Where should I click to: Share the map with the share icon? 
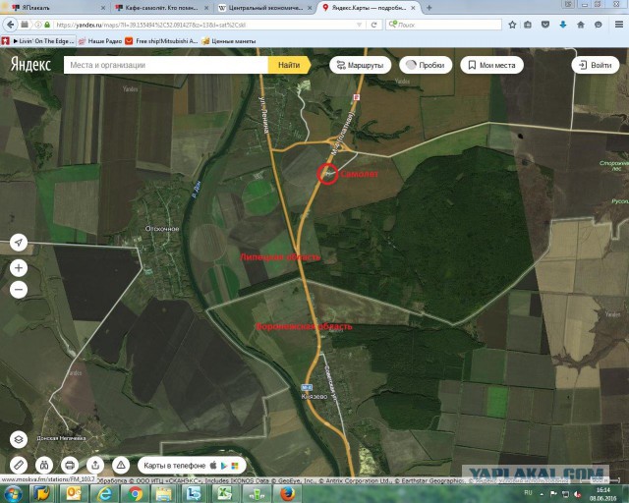point(95,466)
